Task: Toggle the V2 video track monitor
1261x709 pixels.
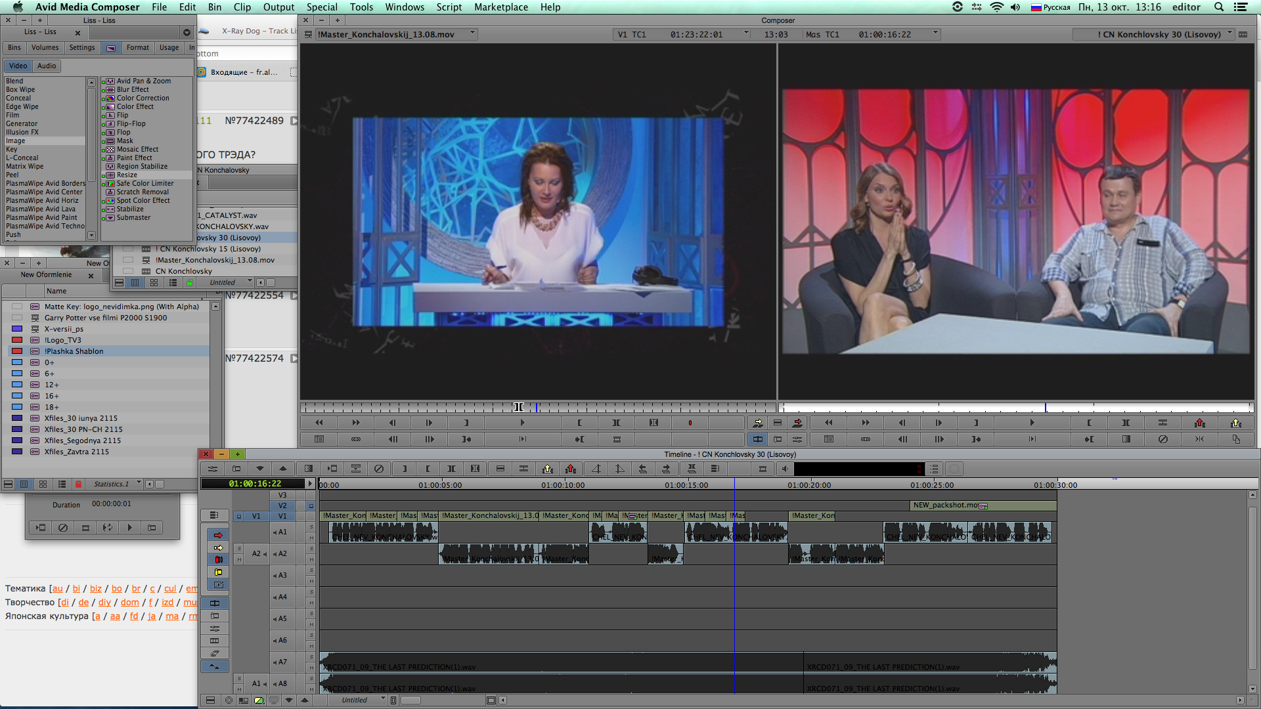Action: pyautogui.click(x=311, y=505)
